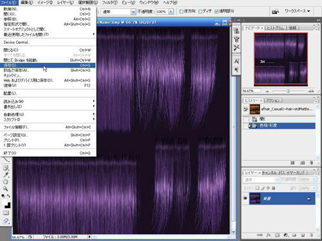
Task: Open the Paragraph panel icon
Action: click(236, 70)
